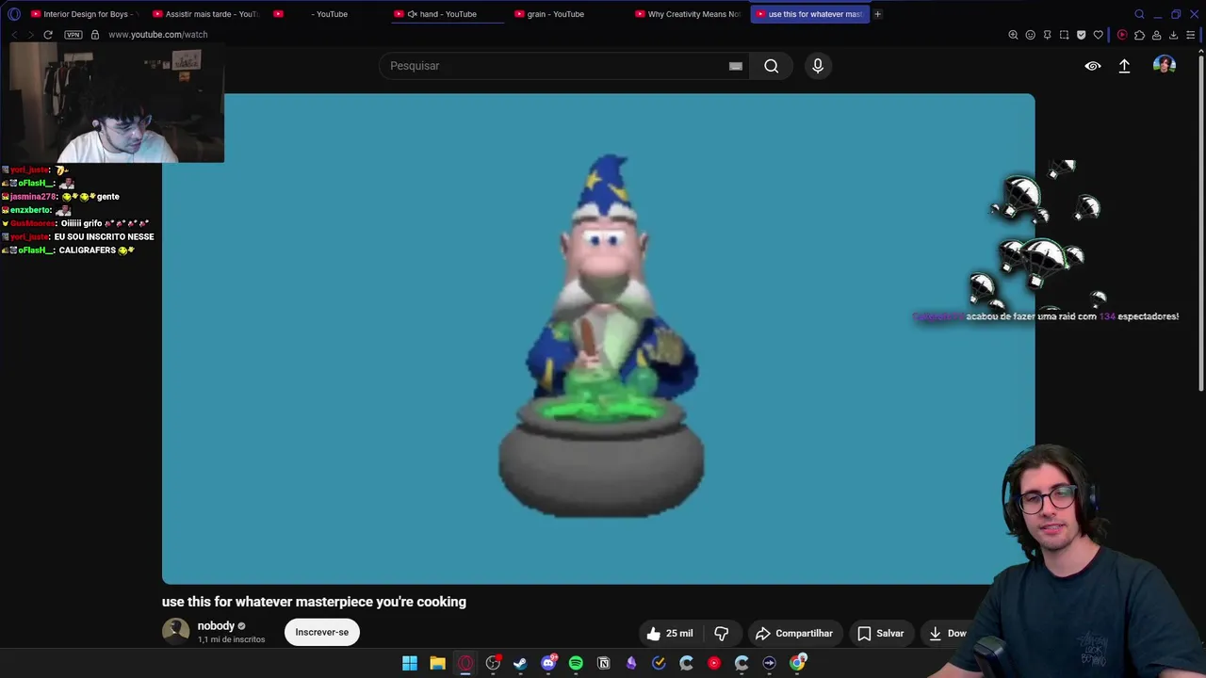
Task: Click the Compartilhar share button
Action: [794, 633]
